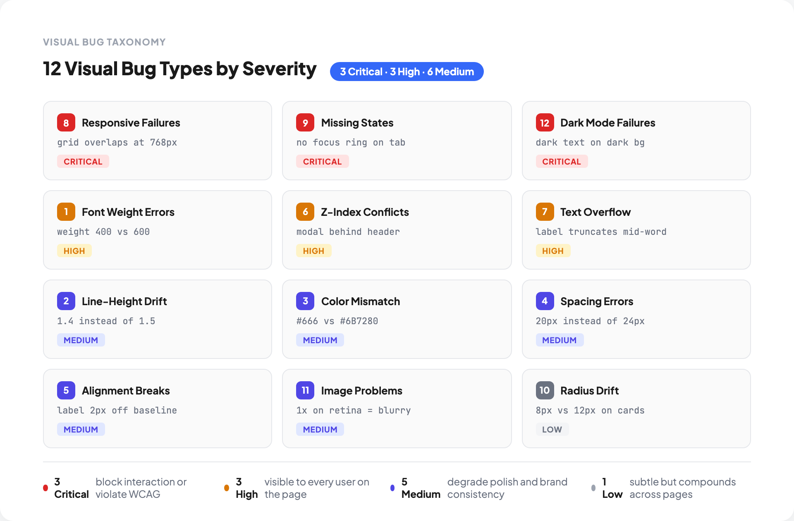The image size is (794, 521).
Task: Click the red Critical legend dot
Action: [x=45, y=488]
